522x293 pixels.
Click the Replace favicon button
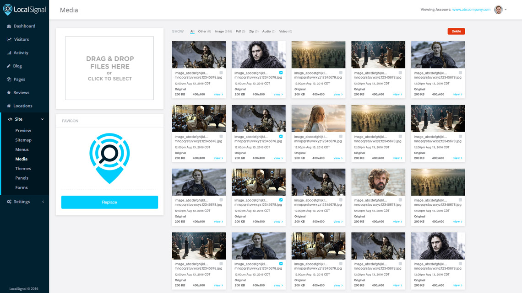click(x=109, y=202)
